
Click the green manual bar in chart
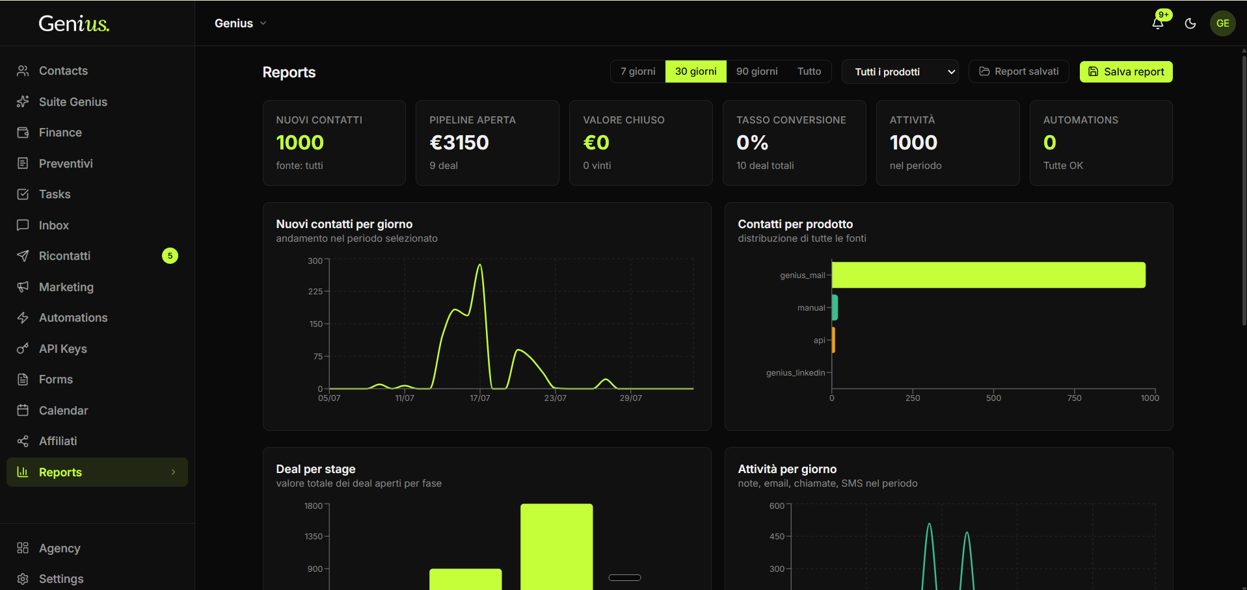(x=835, y=307)
